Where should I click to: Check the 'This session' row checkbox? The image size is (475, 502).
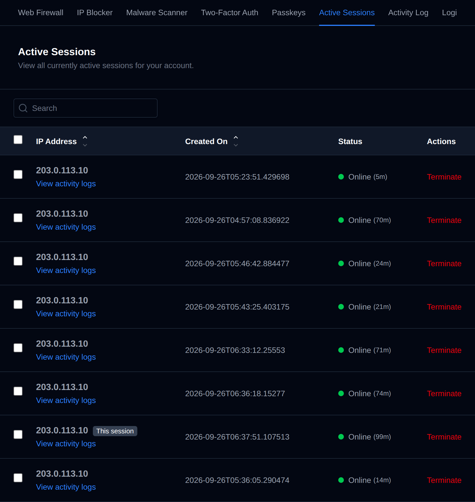pyautogui.click(x=18, y=434)
